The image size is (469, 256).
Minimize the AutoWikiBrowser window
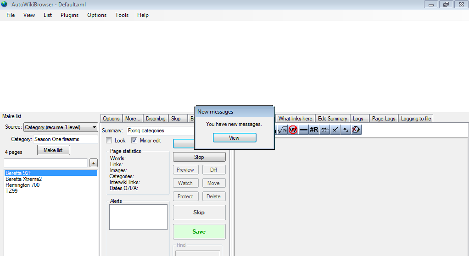coord(431,5)
